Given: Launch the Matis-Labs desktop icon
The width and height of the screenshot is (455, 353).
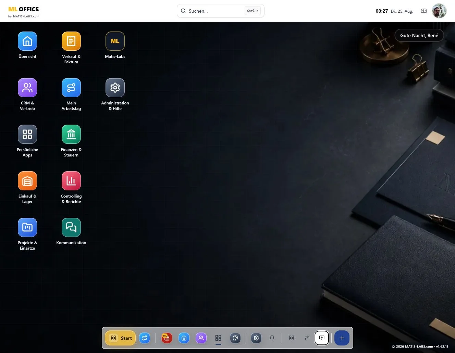Looking at the screenshot, I should pos(115,41).
